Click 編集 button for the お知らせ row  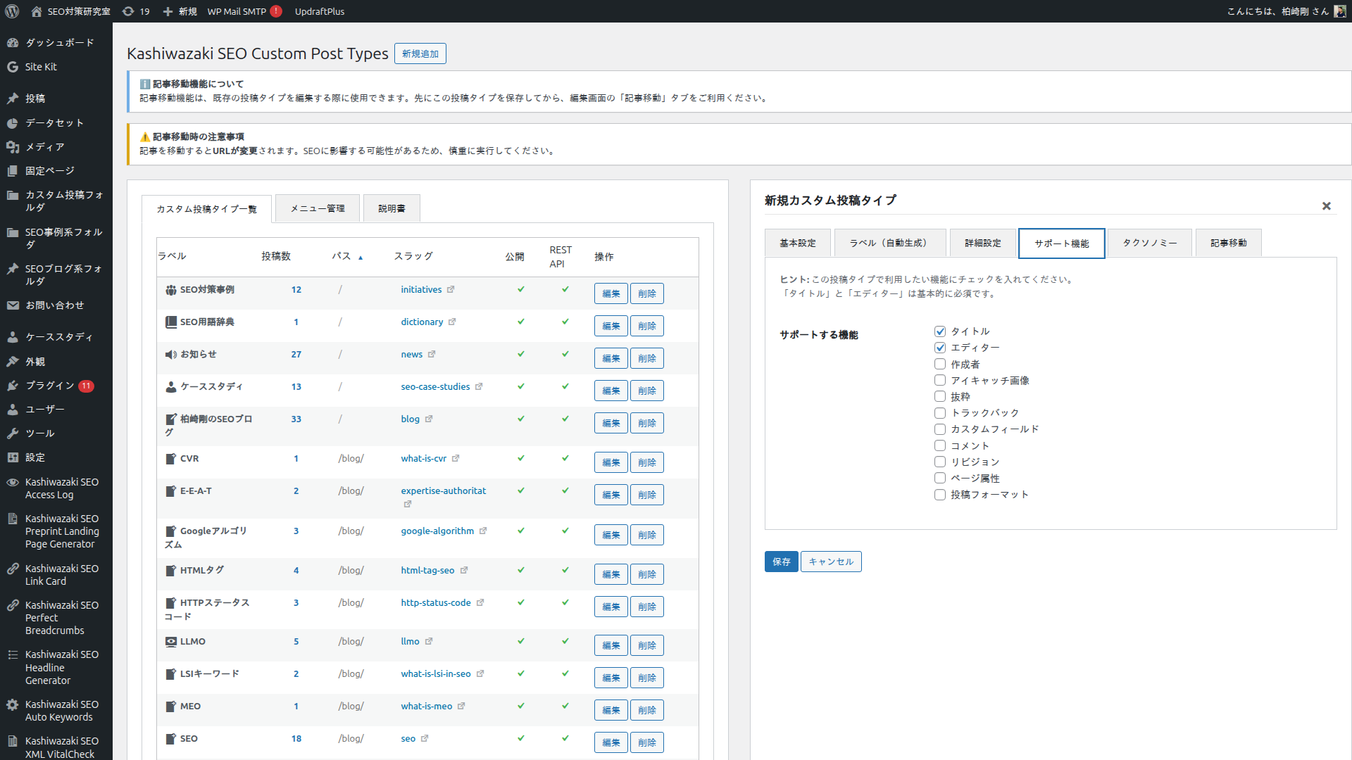(x=611, y=358)
